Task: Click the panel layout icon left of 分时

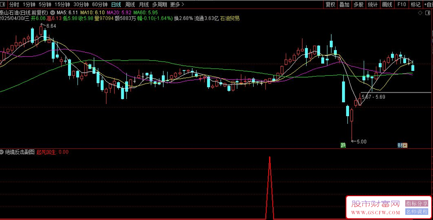Action: (3, 4)
